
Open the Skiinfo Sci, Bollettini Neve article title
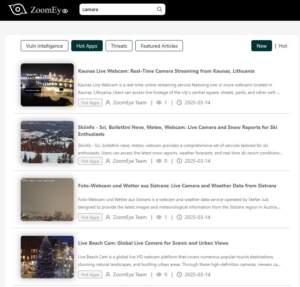178,130
